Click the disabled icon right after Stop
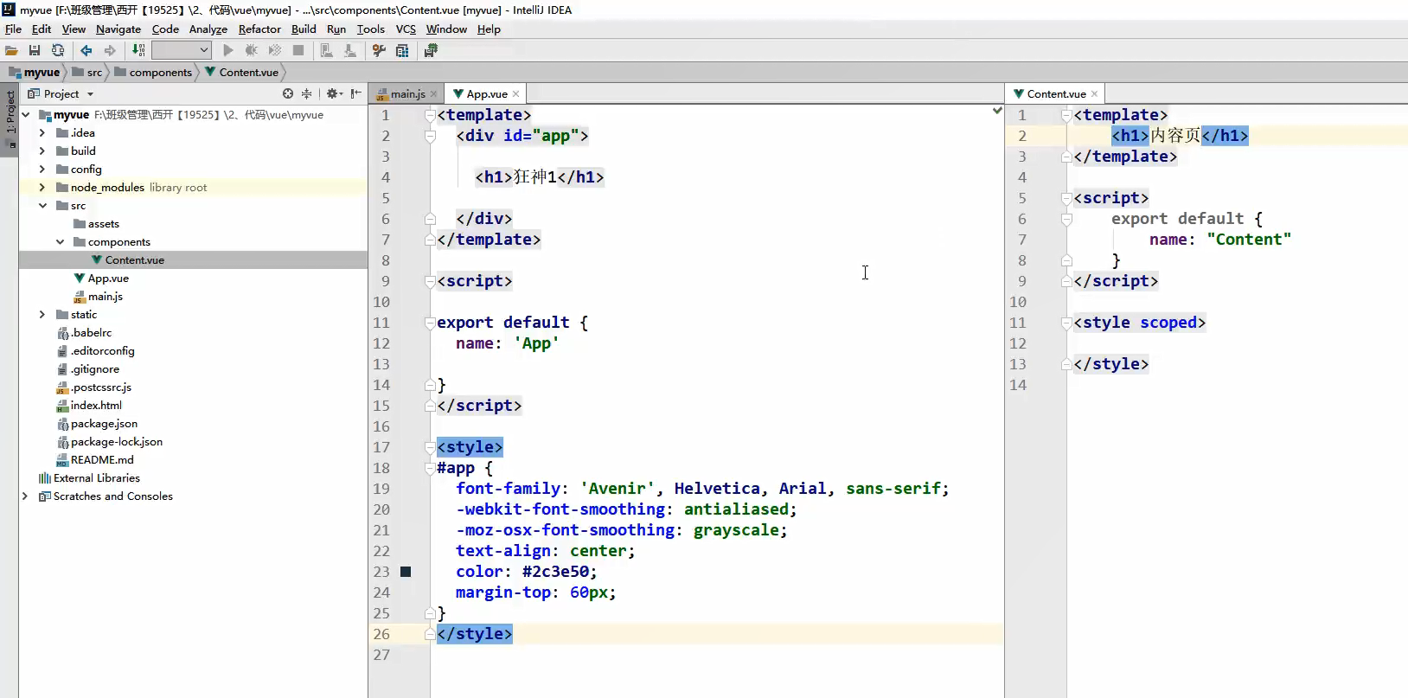This screenshot has width=1408, height=698. (327, 51)
